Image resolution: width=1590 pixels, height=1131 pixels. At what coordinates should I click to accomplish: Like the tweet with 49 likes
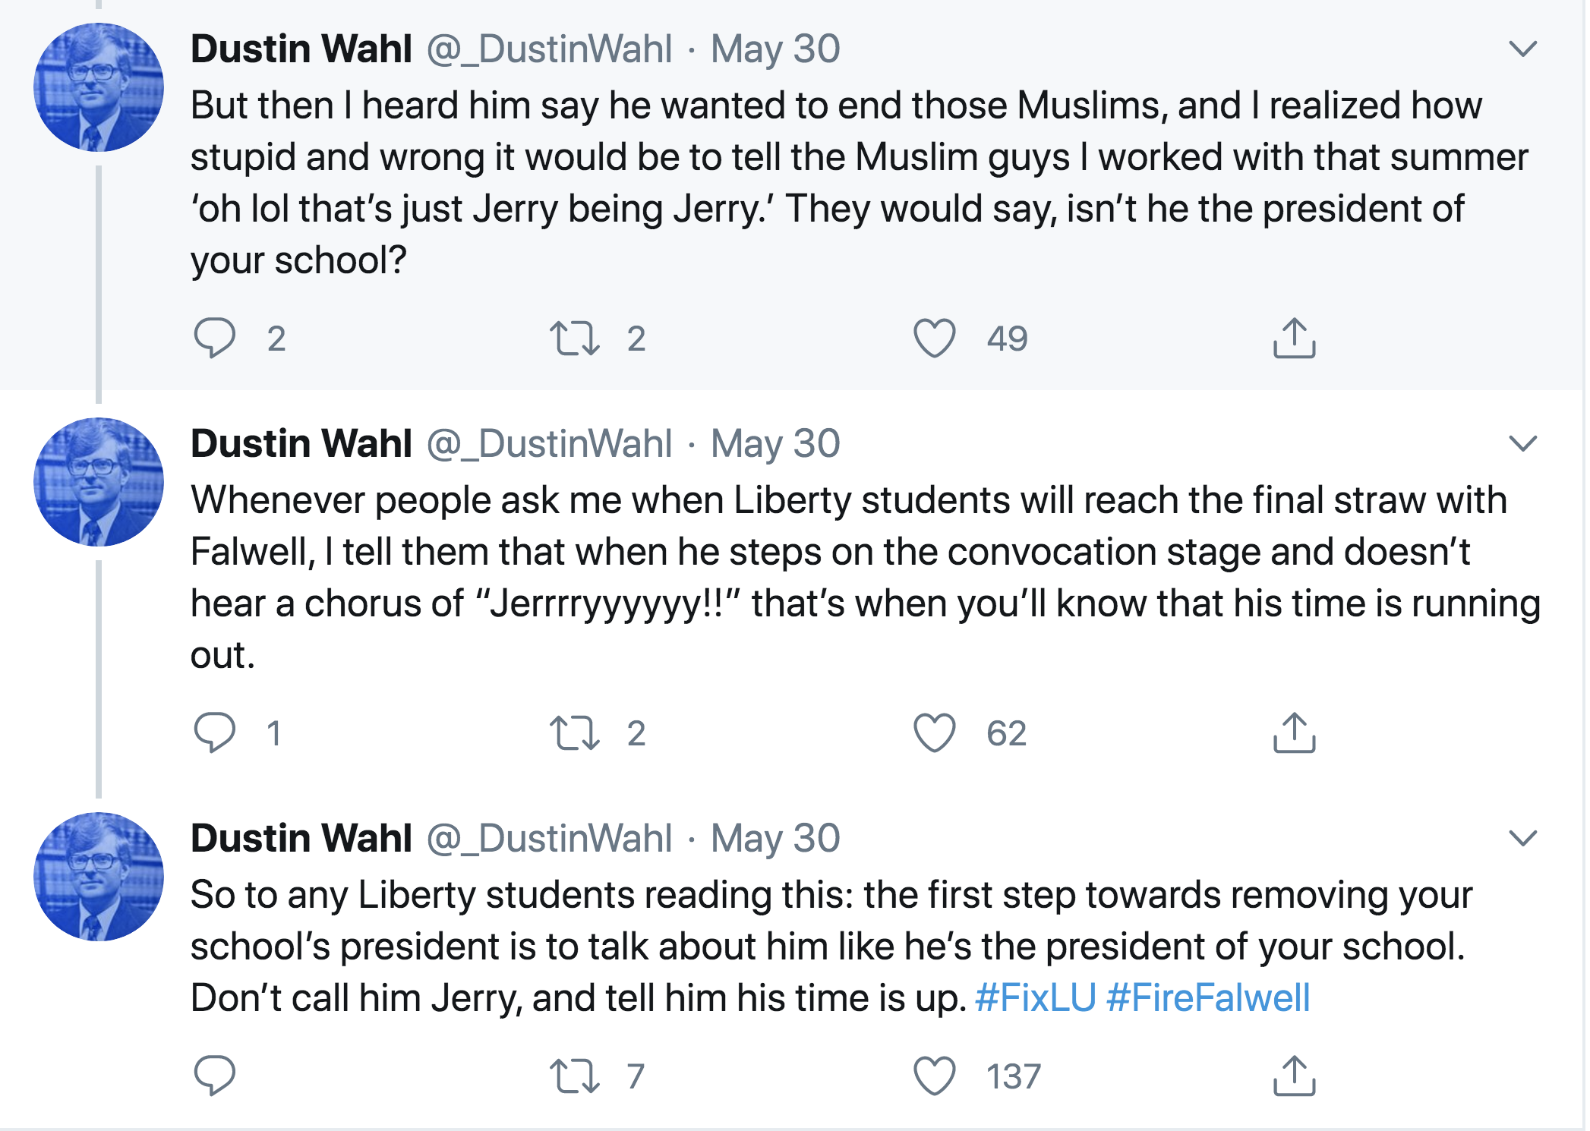(x=934, y=338)
